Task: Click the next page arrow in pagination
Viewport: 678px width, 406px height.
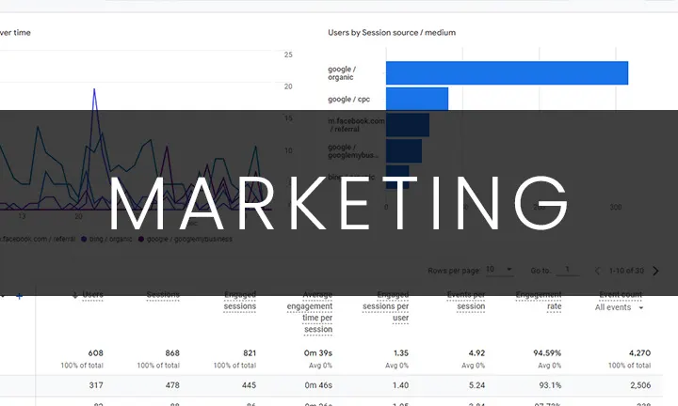Action: pyautogui.click(x=656, y=270)
